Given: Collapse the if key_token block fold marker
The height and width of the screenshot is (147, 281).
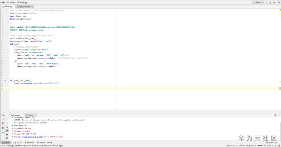Looking at the screenshot, I should click(9, 52).
